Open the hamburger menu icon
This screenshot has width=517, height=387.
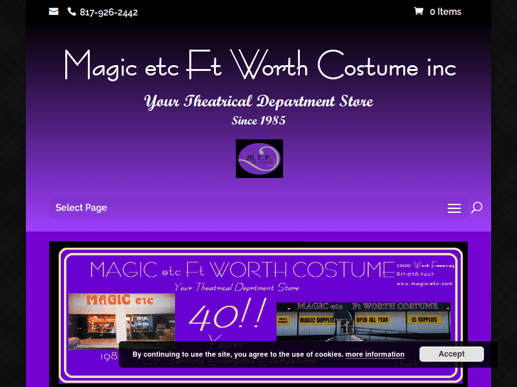[454, 208]
